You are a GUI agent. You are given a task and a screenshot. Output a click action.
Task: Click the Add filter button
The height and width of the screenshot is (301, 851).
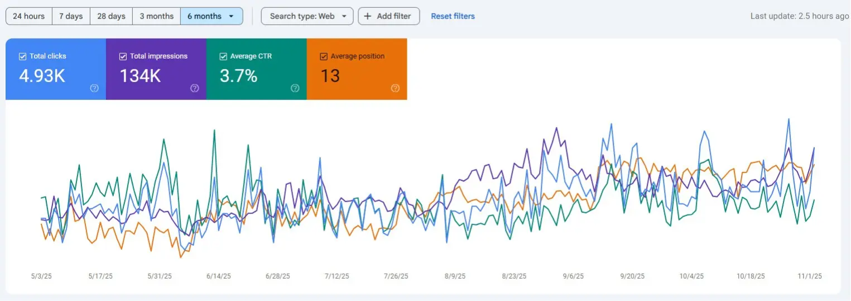[388, 16]
